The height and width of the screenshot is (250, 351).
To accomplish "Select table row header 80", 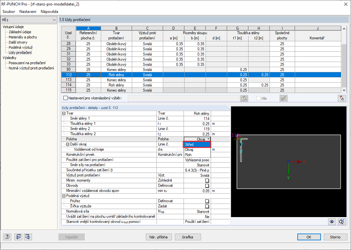I will [69, 69].
